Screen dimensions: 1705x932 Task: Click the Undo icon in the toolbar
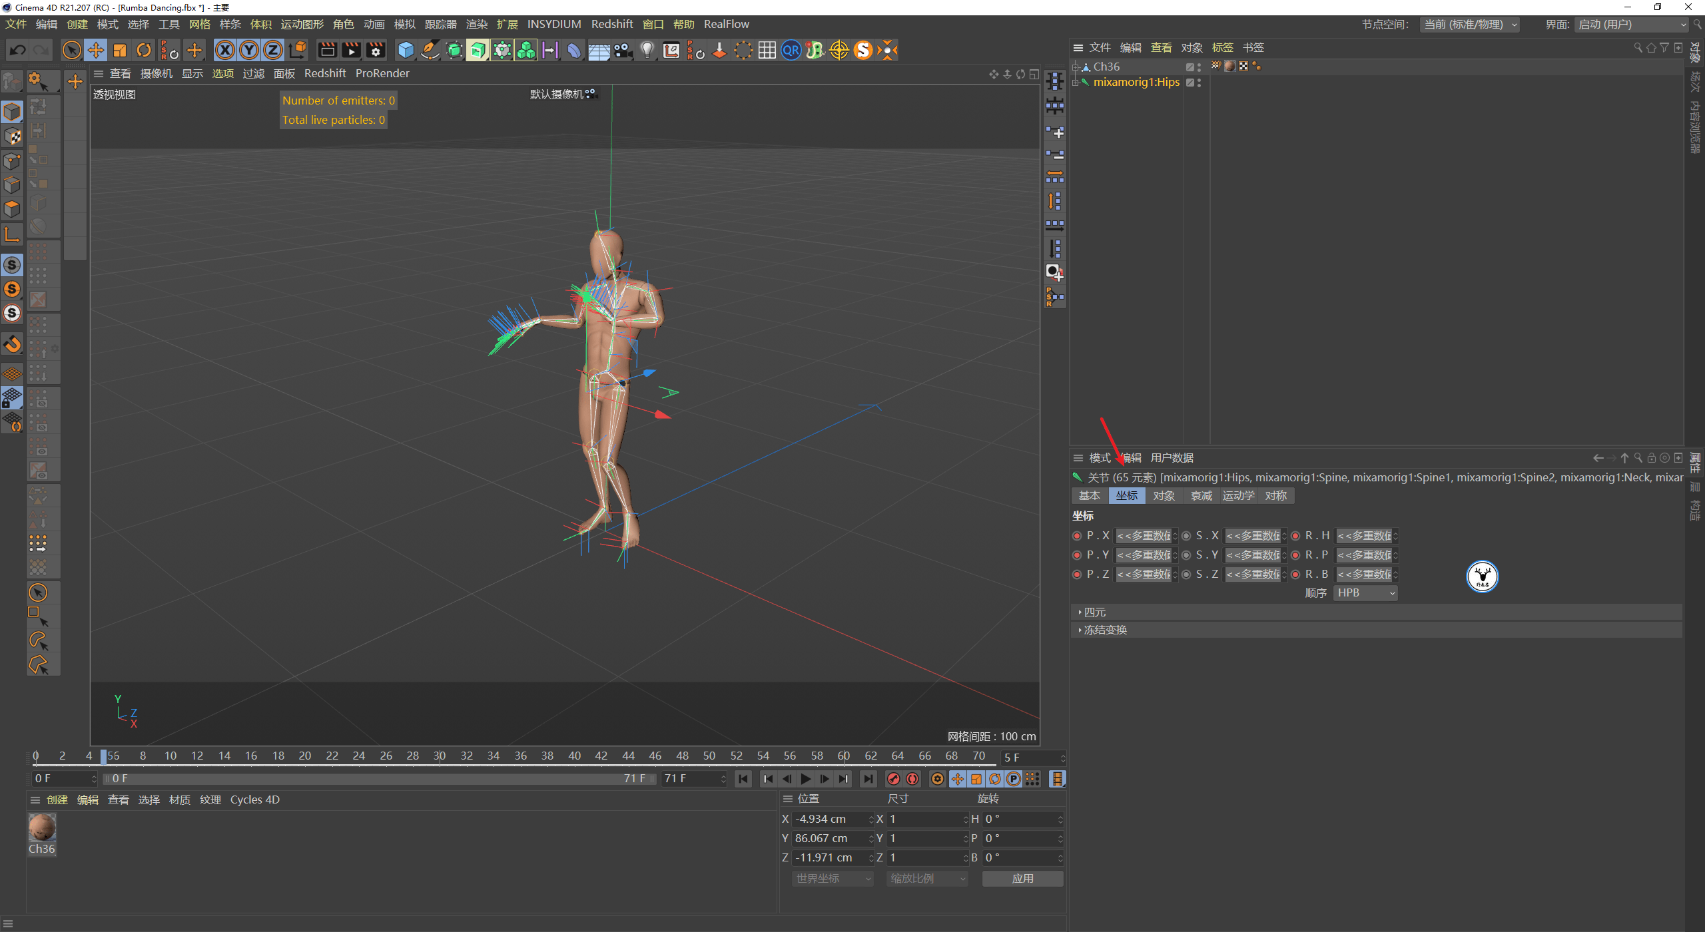coord(17,50)
